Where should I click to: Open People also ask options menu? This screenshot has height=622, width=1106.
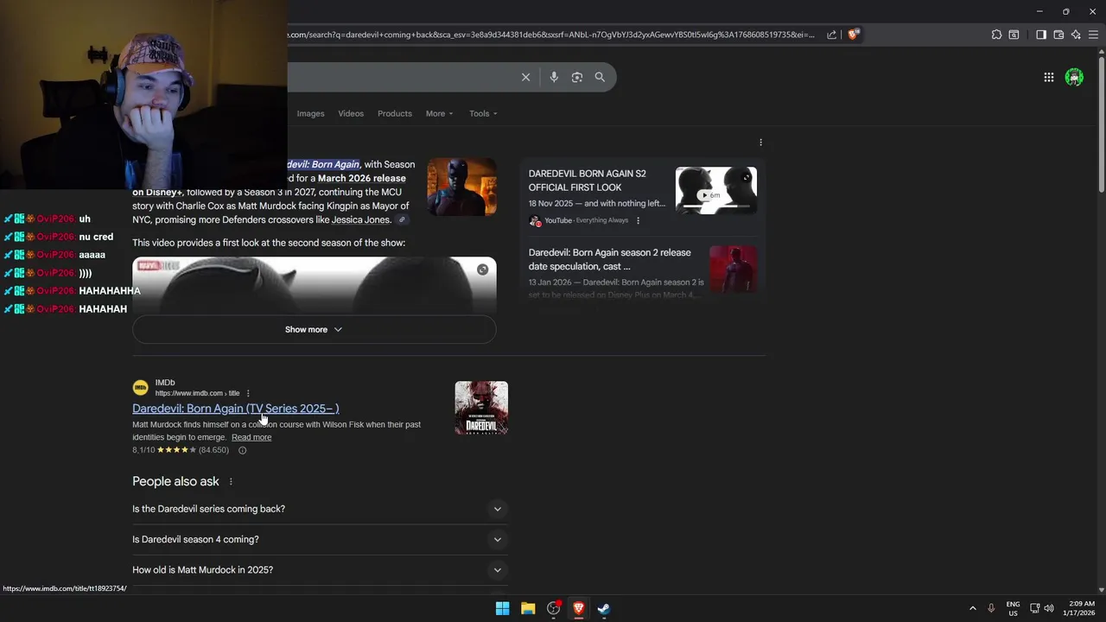231,481
